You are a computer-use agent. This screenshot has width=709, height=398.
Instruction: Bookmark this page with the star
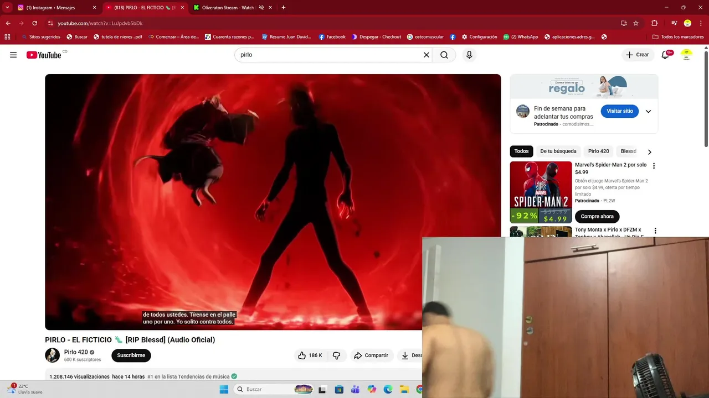pos(636,23)
